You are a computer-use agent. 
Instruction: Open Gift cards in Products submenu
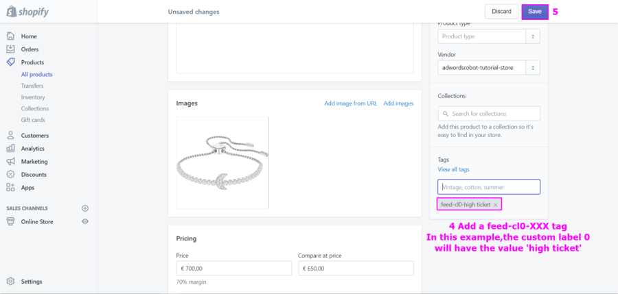pos(33,120)
